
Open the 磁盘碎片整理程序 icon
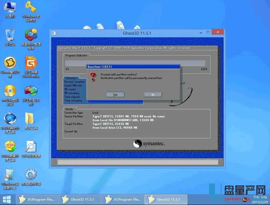pos(31,39)
